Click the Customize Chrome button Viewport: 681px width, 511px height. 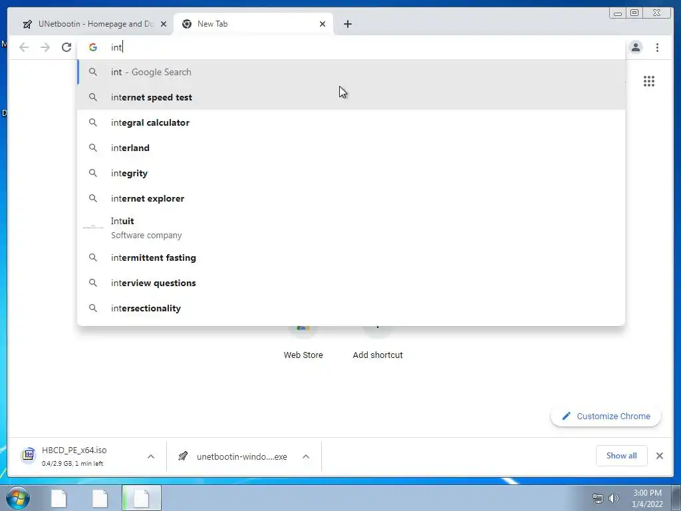tap(606, 417)
